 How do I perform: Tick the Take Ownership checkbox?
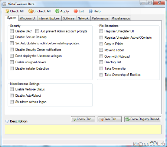(x=101, y=68)
